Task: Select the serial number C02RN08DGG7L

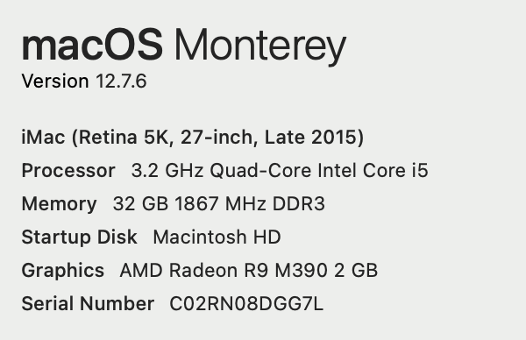Action: point(246,303)
